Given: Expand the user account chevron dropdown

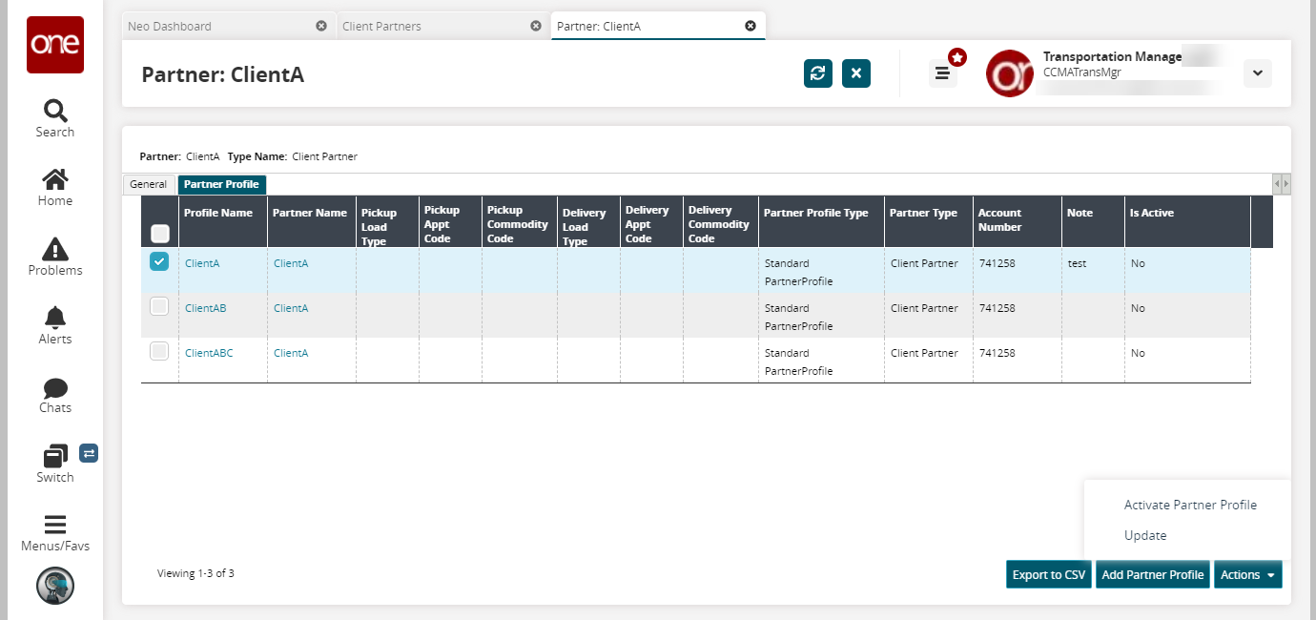Looking at the screenshot, I should (1257, 73).
